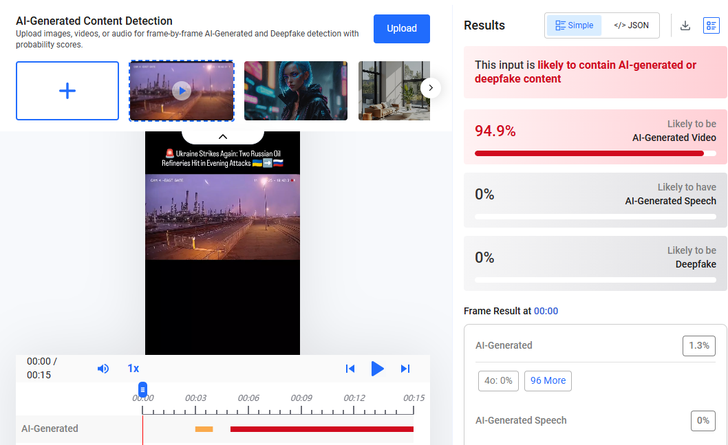
Task: Click the 1.3% AI-Generated frame score
Action: (698, 346)
